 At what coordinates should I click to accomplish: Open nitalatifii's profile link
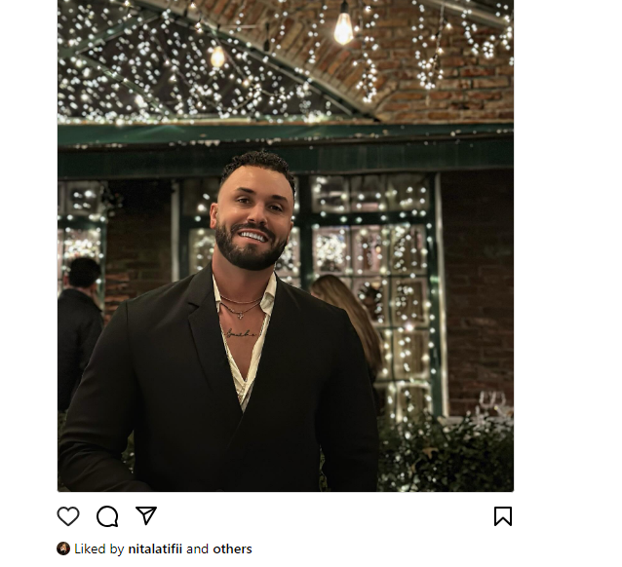[155, 548]
